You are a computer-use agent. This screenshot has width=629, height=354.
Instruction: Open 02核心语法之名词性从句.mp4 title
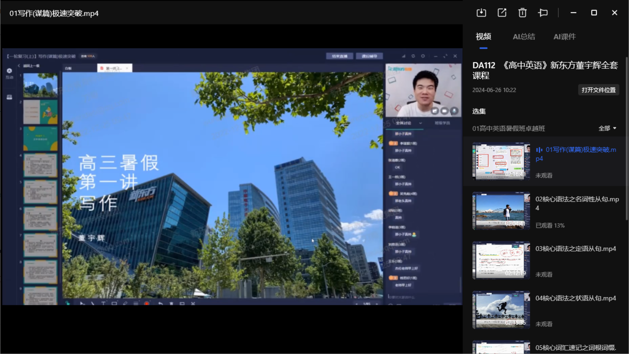(577, 203)
